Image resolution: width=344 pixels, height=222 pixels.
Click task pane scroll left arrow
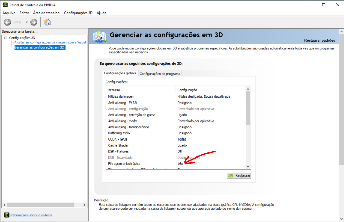4,205
